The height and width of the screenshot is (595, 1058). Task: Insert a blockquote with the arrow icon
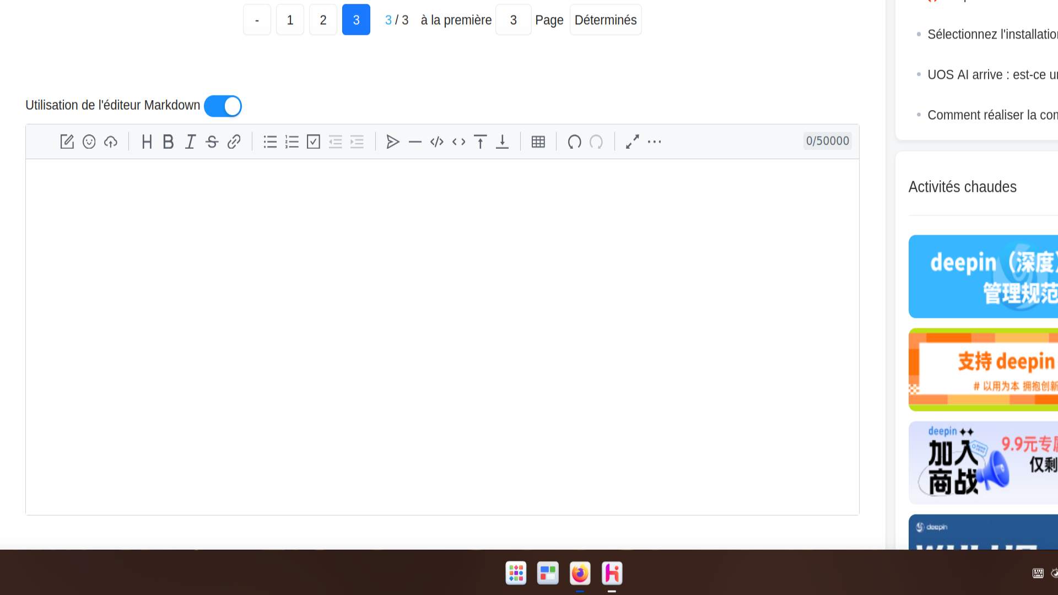(x=393, y=142)
